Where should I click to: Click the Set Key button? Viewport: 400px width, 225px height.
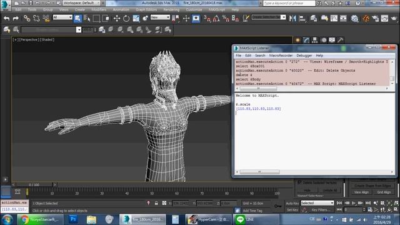[292, 210]
